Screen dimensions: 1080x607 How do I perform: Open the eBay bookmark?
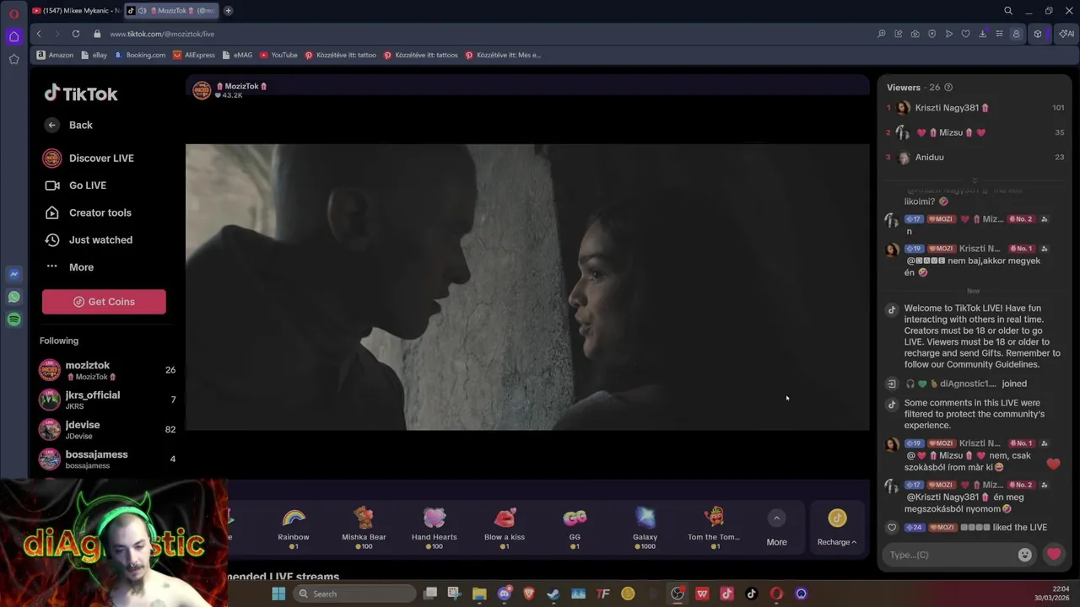point(94,55)
